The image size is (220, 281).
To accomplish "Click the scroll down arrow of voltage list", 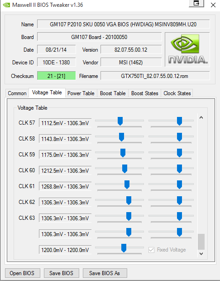I will 201,254.
